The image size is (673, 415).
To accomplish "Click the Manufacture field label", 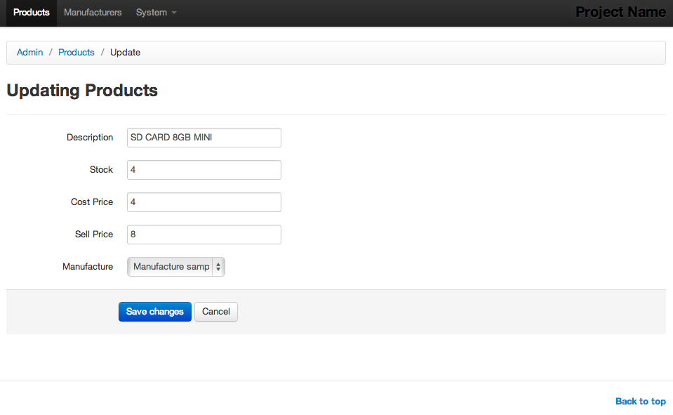I will click(88, 266).
